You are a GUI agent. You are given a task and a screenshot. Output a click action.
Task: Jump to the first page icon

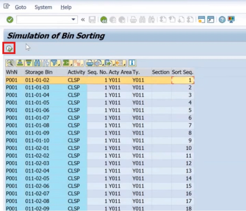coord(163,20)
